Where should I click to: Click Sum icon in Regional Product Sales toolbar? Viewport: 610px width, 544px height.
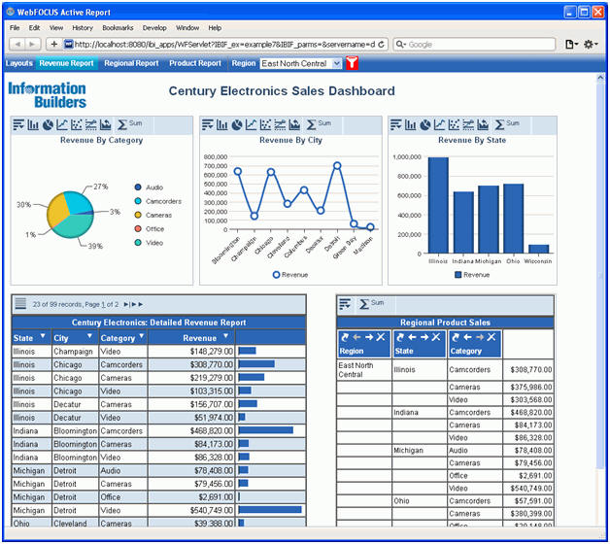pos(371,303)
